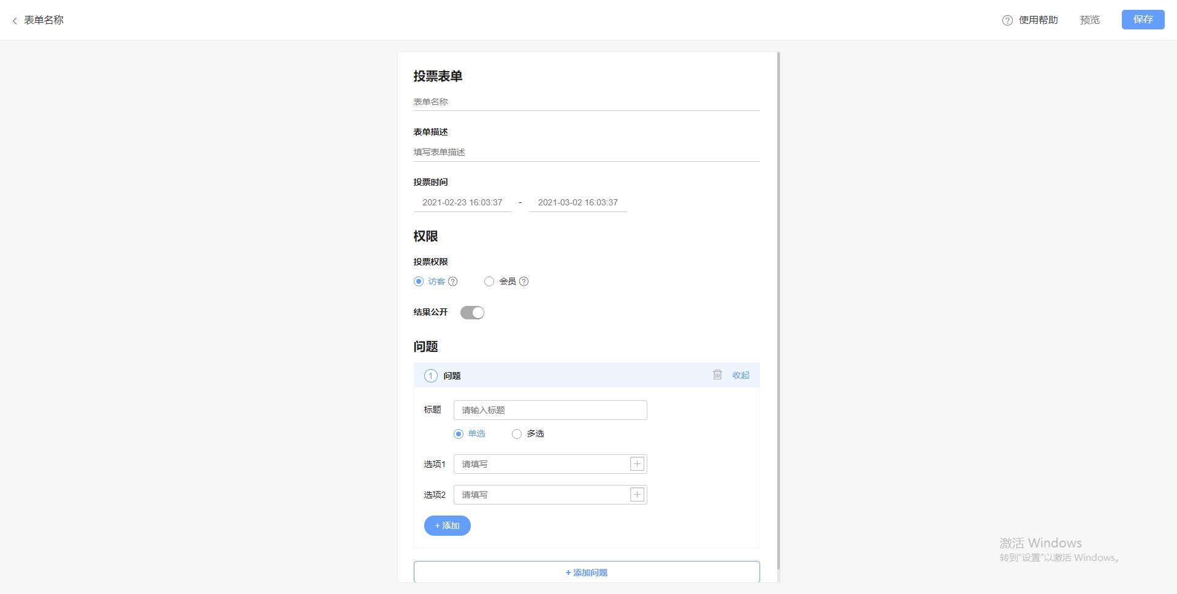The width and height of the screenshot is (1177, 594).
Task: Click 表单名称 title in the header
Action: pyautogui.click(x=44, y=20)
